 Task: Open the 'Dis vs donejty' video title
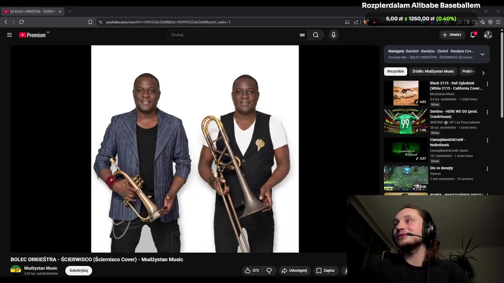tap(441, 168)
